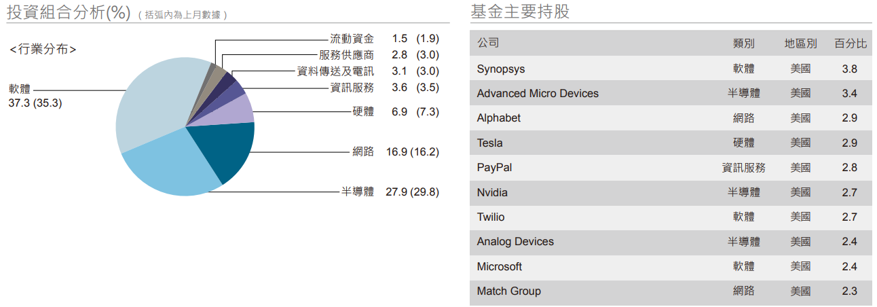The width and height of the screenshot is (877, 307).
Task: Click the Alphabet company cell
Action: (x=499, y=118)
